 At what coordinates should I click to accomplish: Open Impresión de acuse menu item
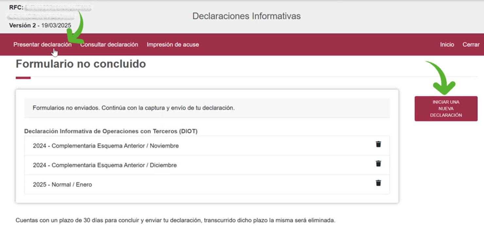173,44
